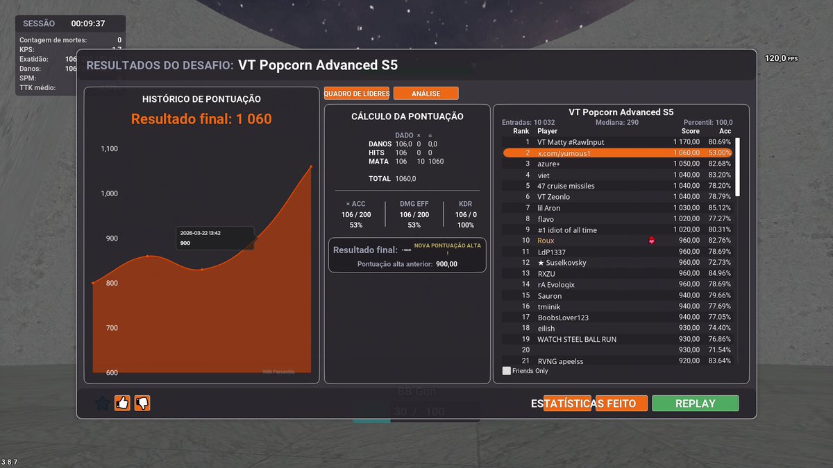Screen dimensions: 833x468
Task: Click the VT Popcorn Advanced S5 dialog title
Action: pos(318,66)
